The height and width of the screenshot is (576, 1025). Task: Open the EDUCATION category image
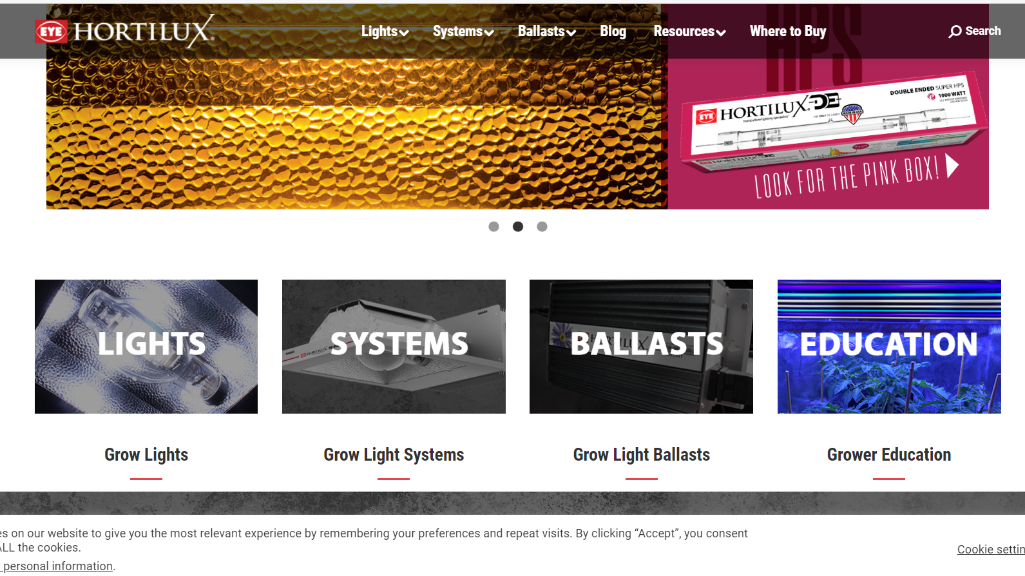point(889,347)
